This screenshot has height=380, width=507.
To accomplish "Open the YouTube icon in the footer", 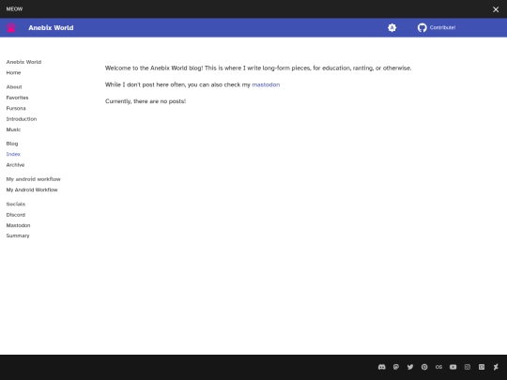I will (453, 367).
